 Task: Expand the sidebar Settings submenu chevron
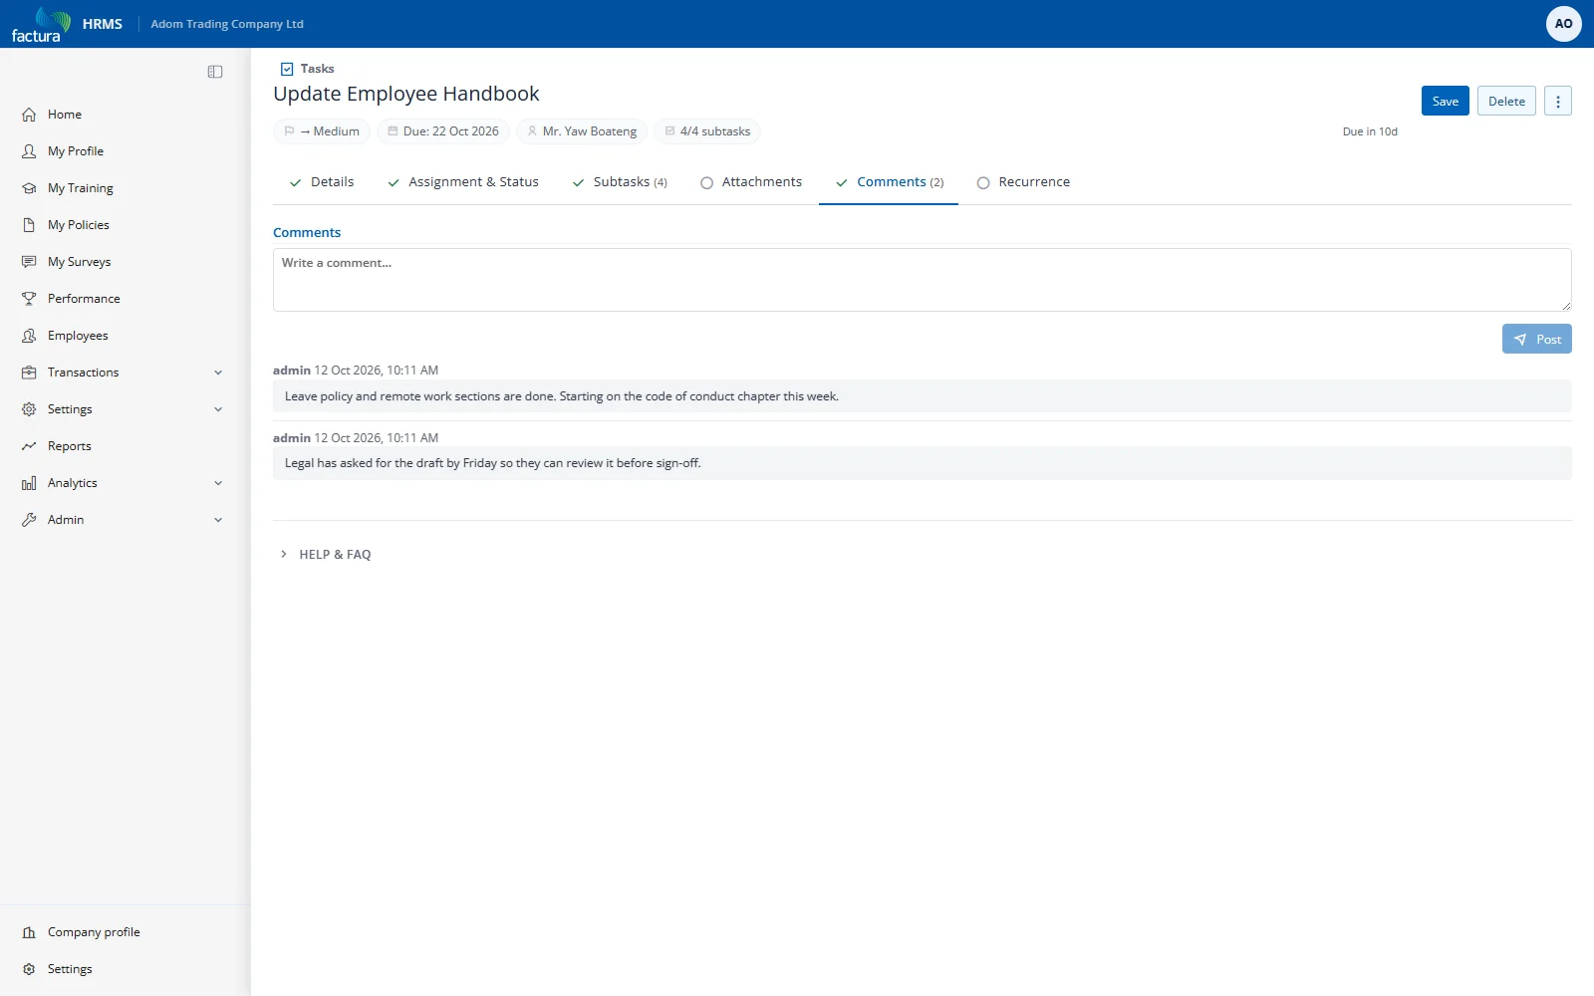[218, 409]
